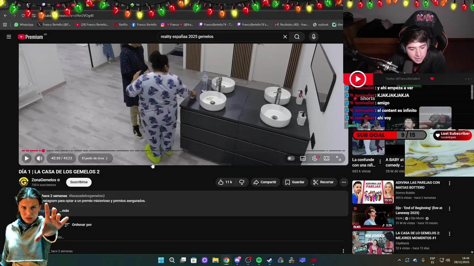The image size is (474, 266).
Task: Dislike the video with the thumbs down
Action: click(x=242, y=182)
